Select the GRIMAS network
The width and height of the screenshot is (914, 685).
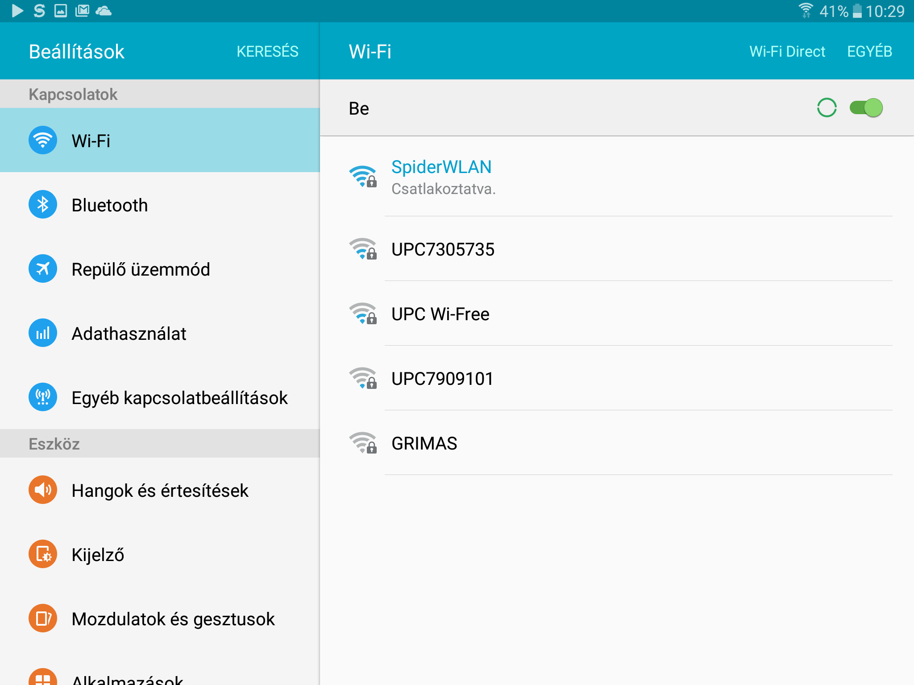pos(424,443)
